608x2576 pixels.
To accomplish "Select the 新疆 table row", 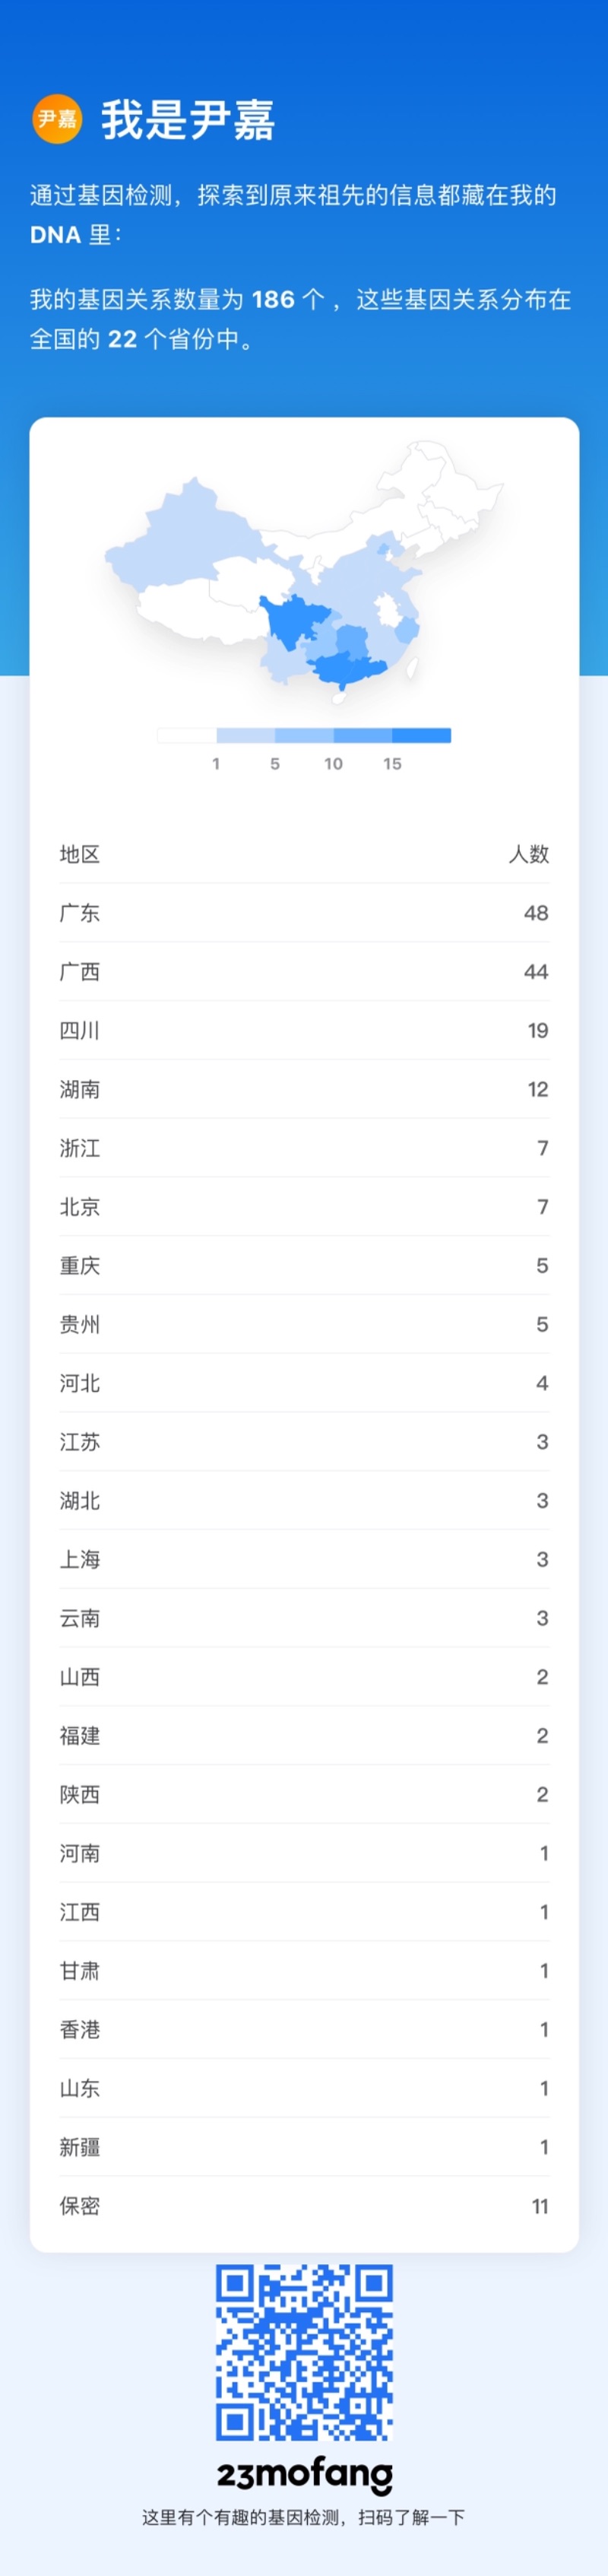I will (304, 2147).
